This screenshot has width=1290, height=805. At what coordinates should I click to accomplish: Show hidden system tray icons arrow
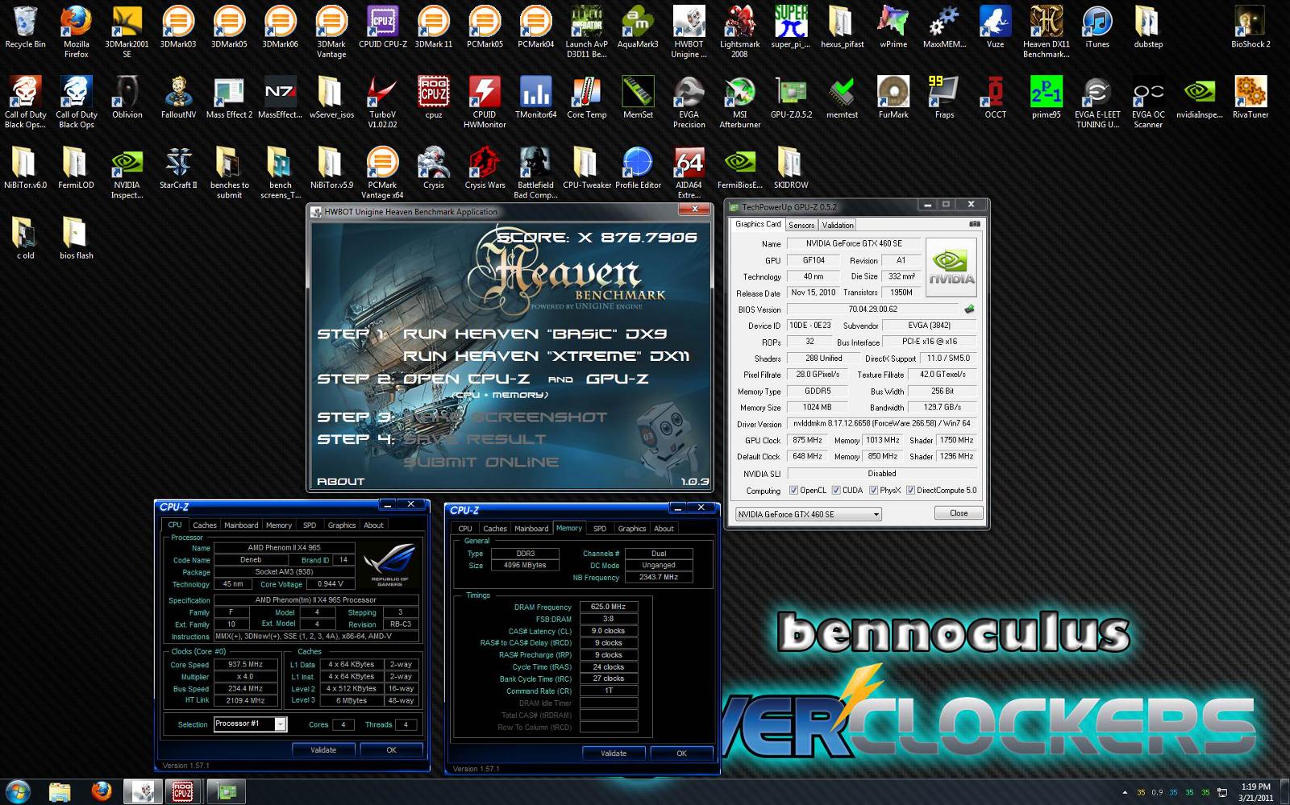(1125, 792)
